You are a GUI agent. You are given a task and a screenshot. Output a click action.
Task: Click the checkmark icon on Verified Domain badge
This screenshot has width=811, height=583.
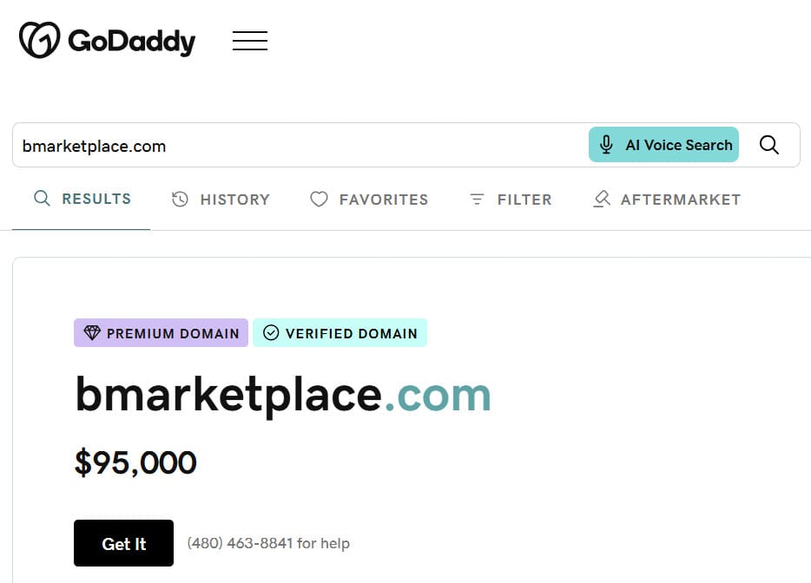271,333
